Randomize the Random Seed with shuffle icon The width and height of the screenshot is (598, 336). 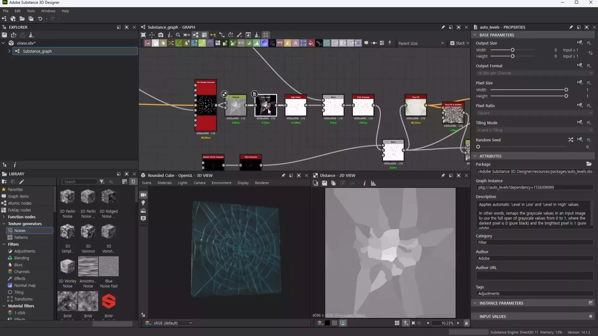click(x=571, y=140)
